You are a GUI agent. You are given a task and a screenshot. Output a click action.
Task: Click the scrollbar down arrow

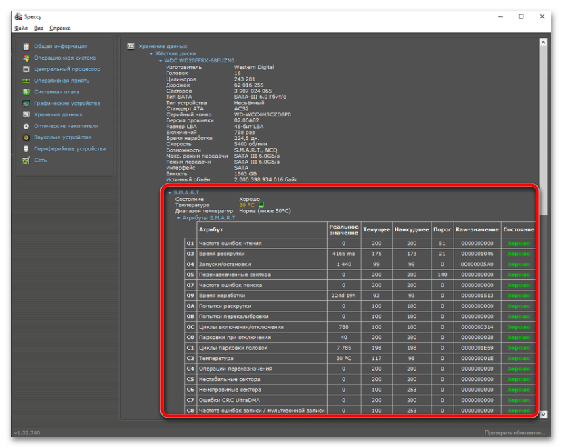point(543,414)
